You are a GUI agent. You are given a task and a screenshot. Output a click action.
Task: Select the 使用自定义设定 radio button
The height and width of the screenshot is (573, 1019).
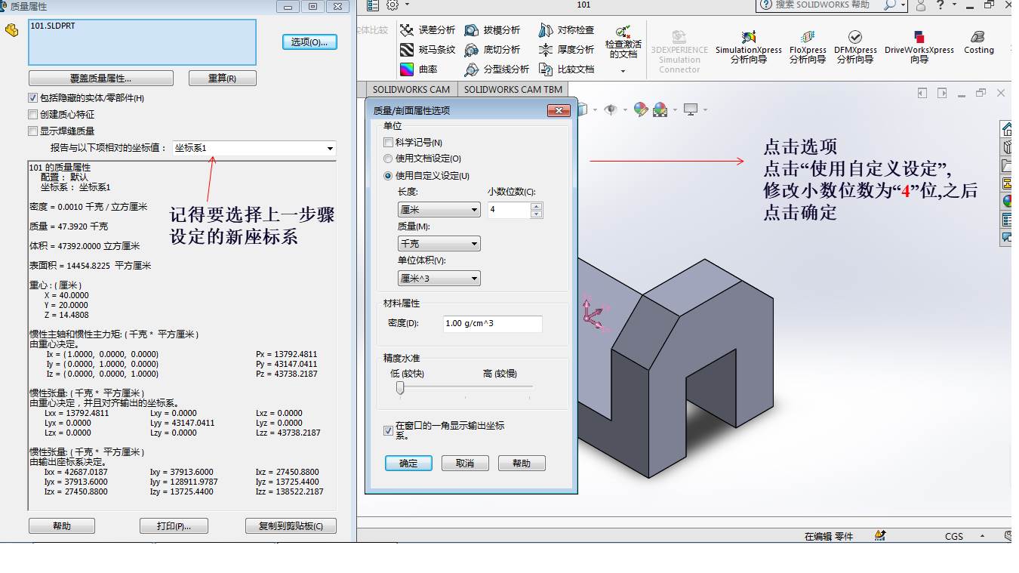click(x=388, y=175)
